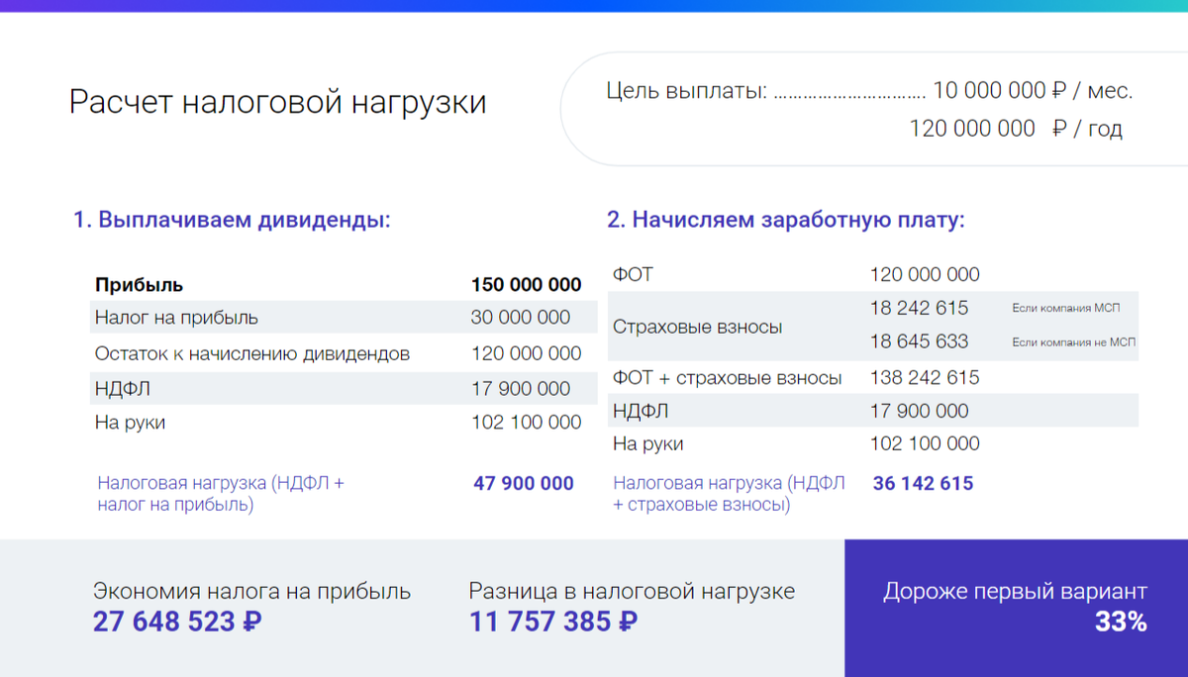The height and width of the screenshot is (677, 1188).
Task: Select the ФОТ value '120 000 000'
Action: (925, 275)
